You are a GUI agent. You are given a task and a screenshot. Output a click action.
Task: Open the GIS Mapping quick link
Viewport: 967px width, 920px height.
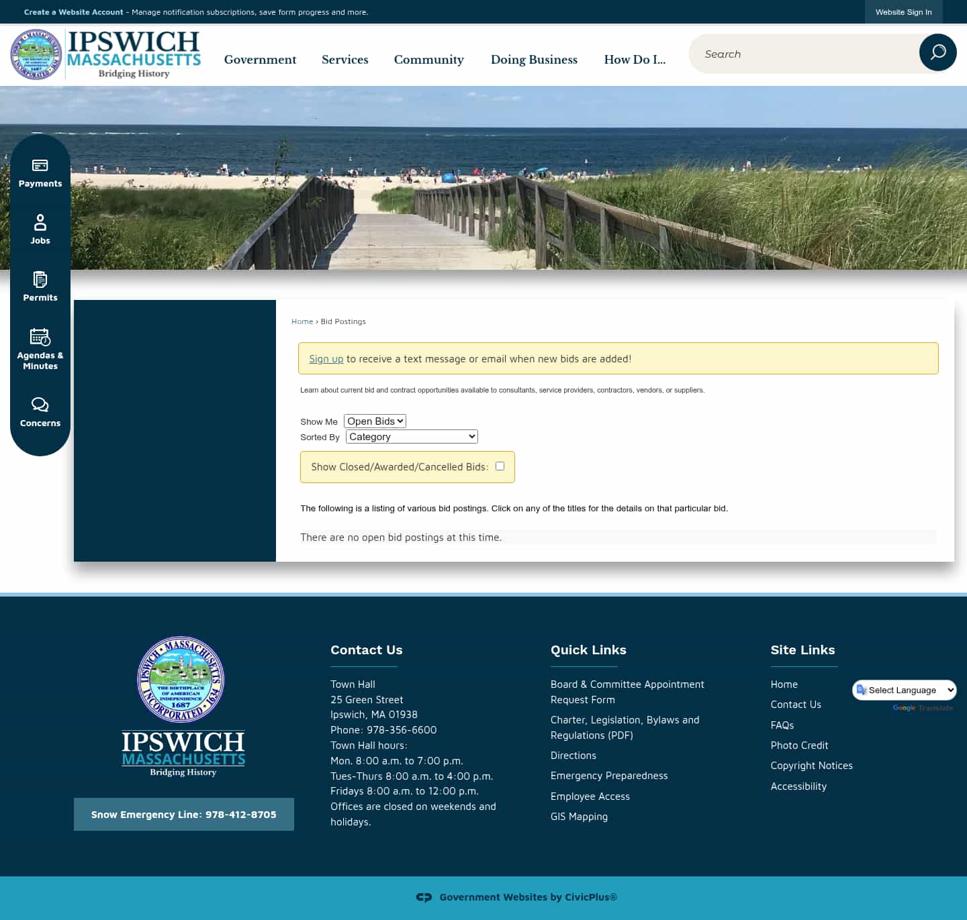click(x=579, y=816)
